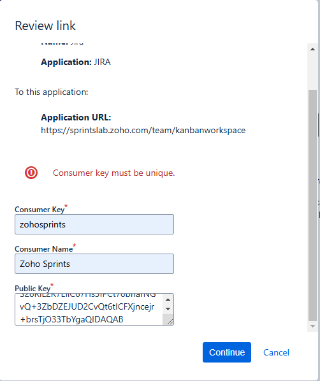The width and height of the screenshot is (320, 381).
Task: Click Public Key textarea scroll down arrow
Action: coord(168,309)
